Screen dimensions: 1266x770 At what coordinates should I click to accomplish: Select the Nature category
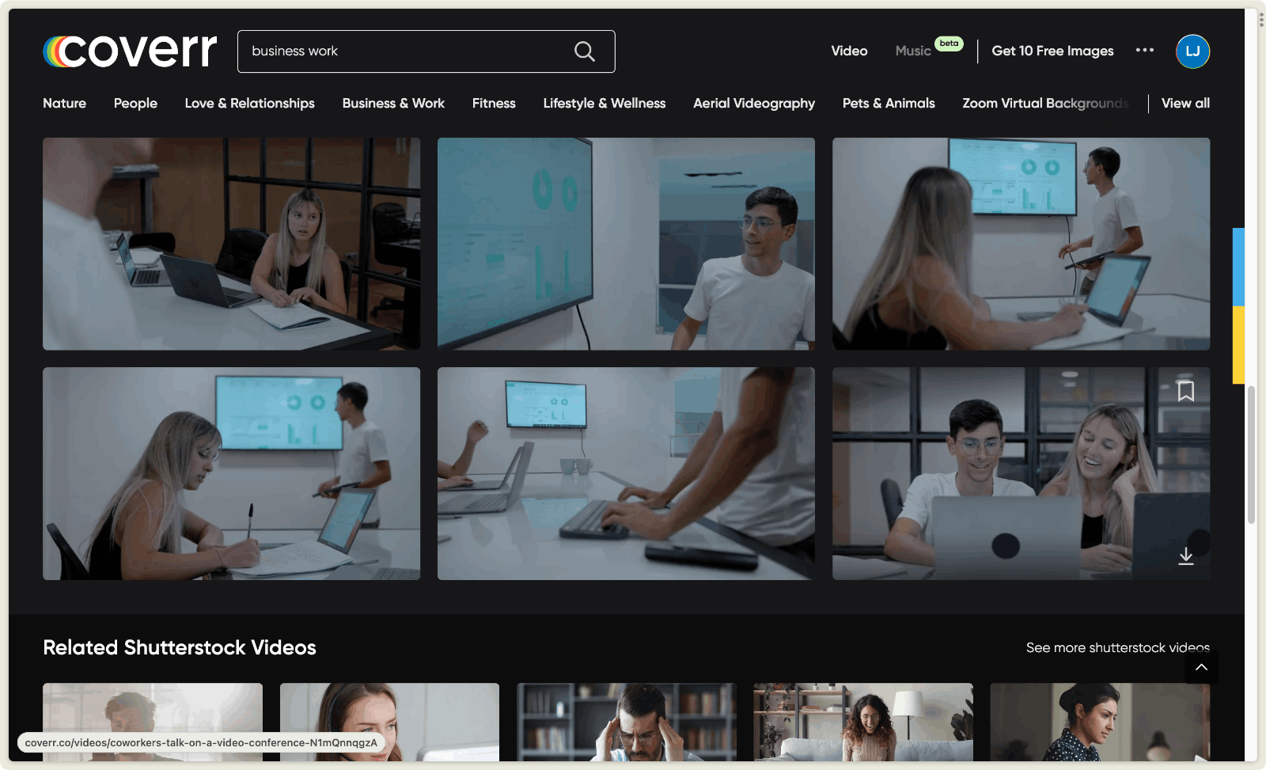pyautogui.click(x=64, y=104)
